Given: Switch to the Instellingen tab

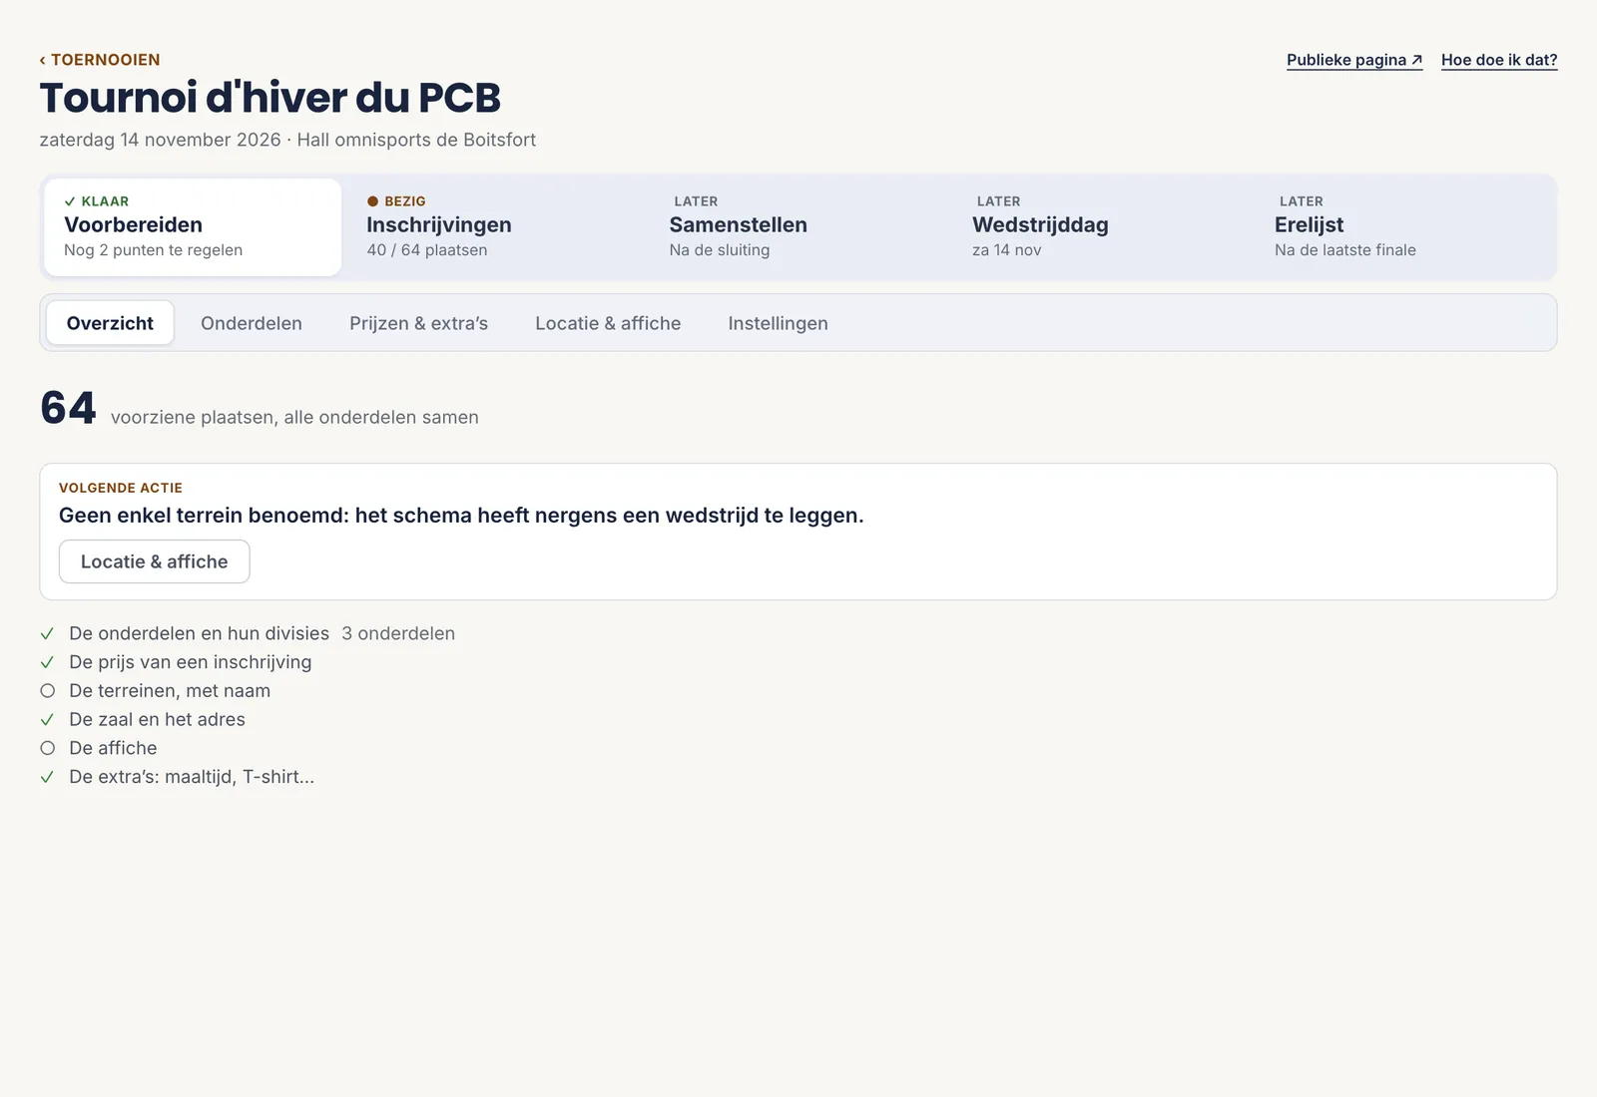Looking at the screenshot, I should (x=778, y=323).
